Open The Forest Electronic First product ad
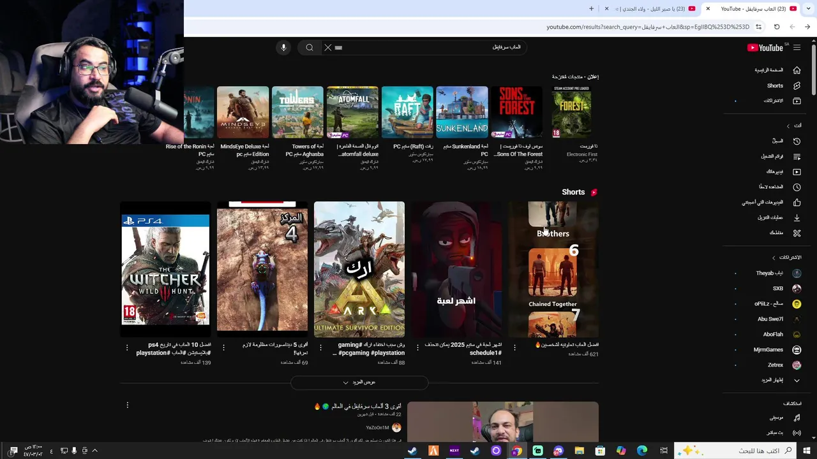This screenshot has height=459, width=817. (571, 112)
